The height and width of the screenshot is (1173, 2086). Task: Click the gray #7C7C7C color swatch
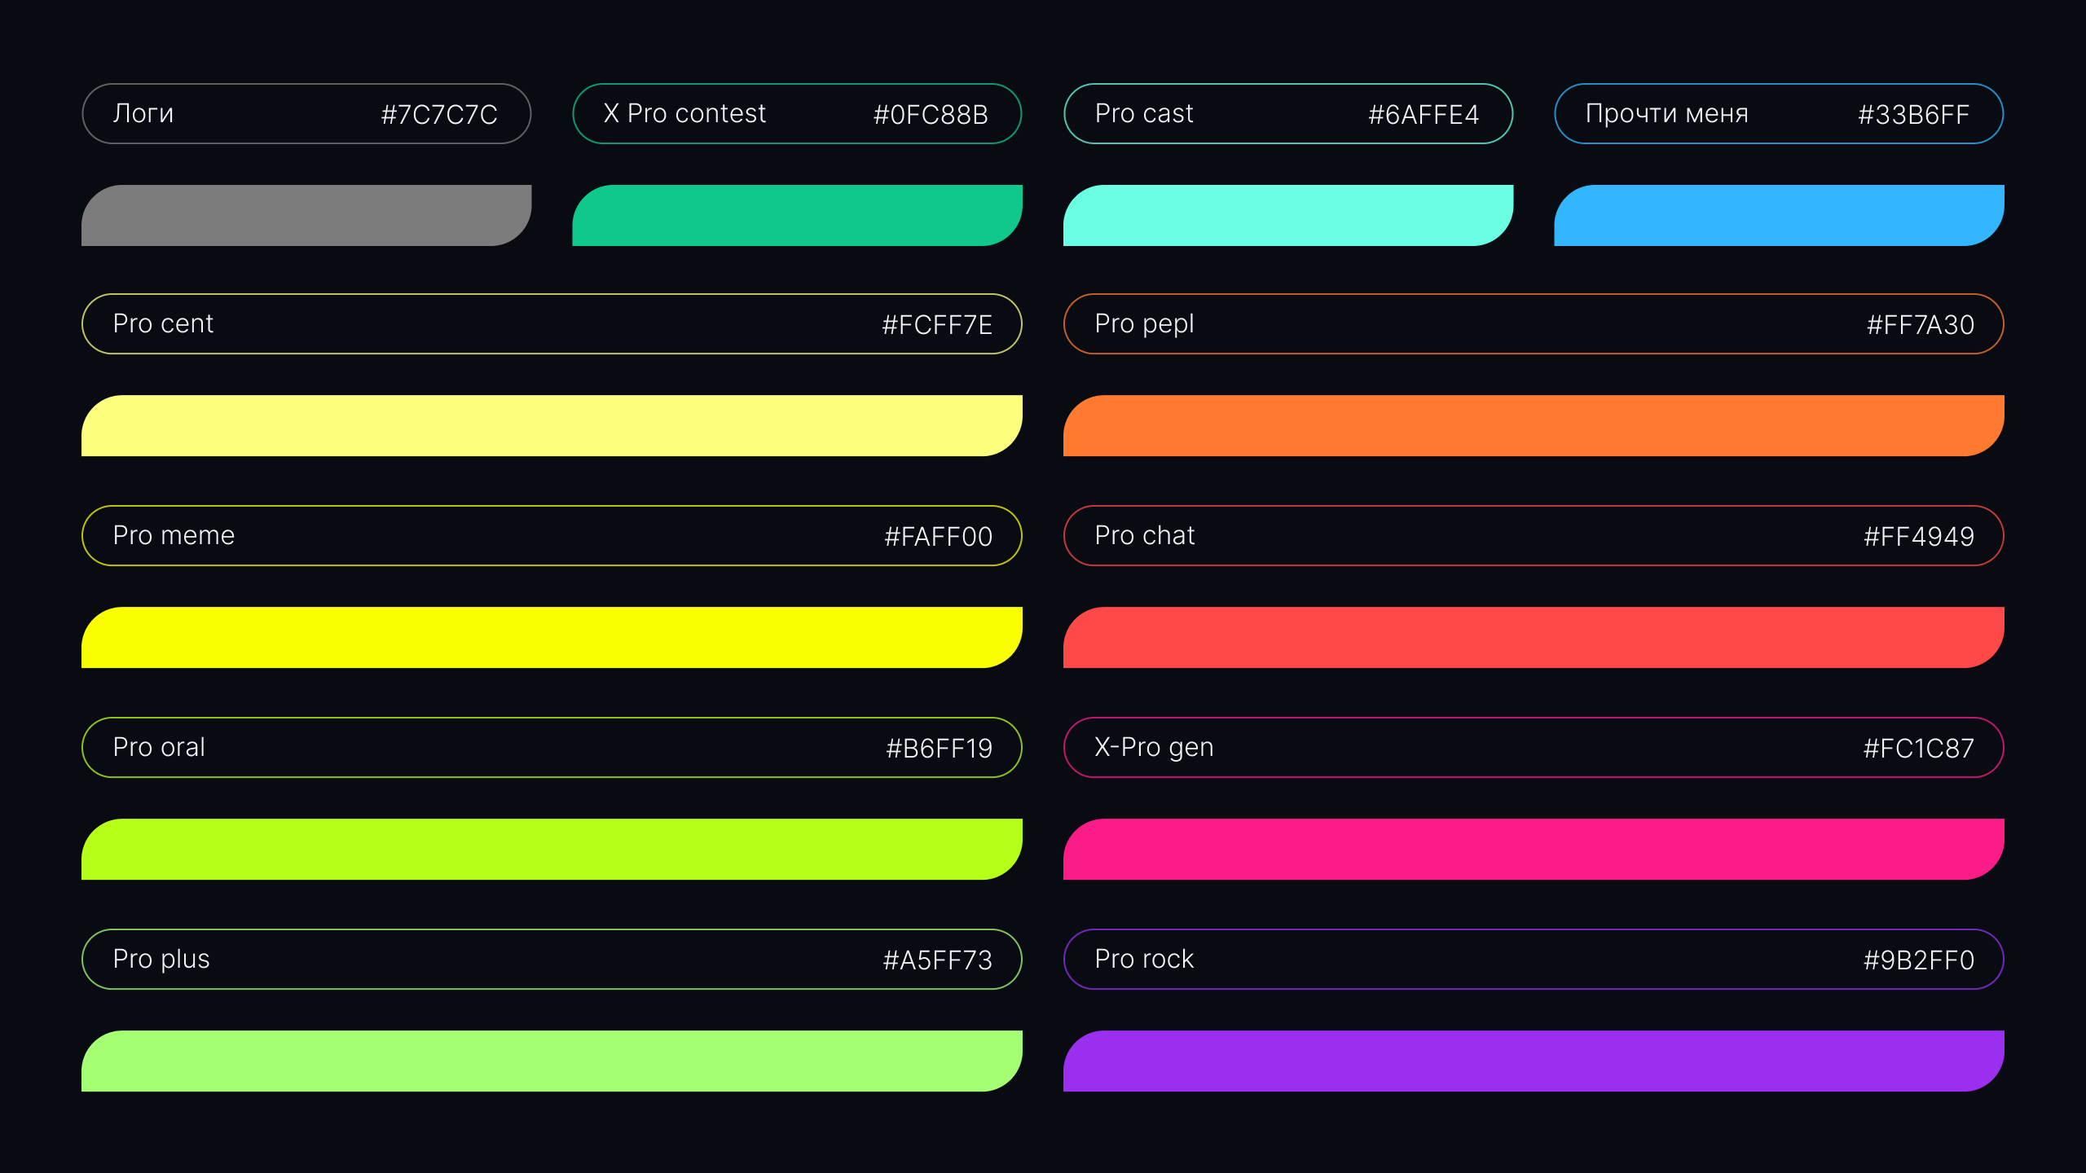(306, 215)
